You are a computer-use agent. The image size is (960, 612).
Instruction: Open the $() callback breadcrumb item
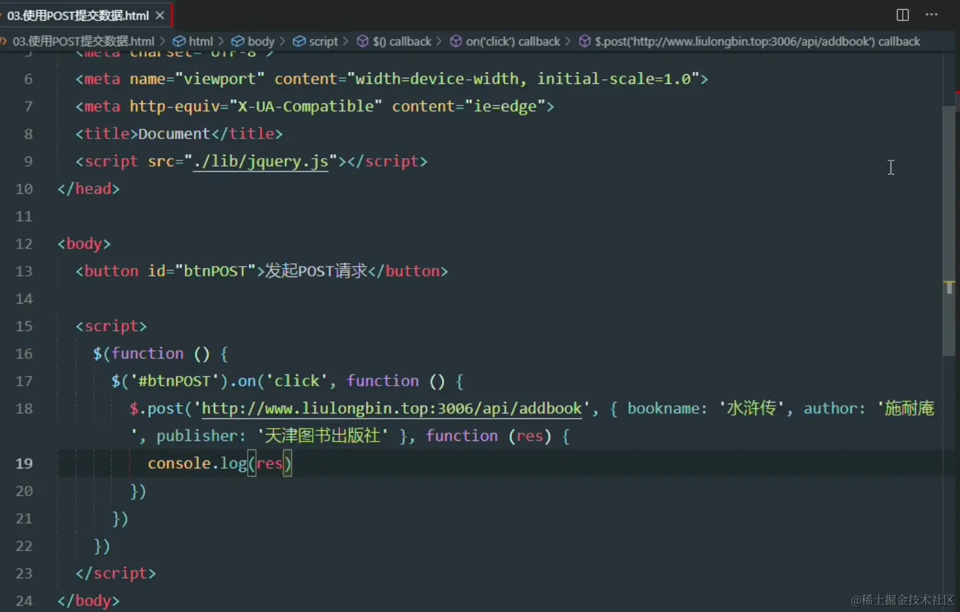402,41
